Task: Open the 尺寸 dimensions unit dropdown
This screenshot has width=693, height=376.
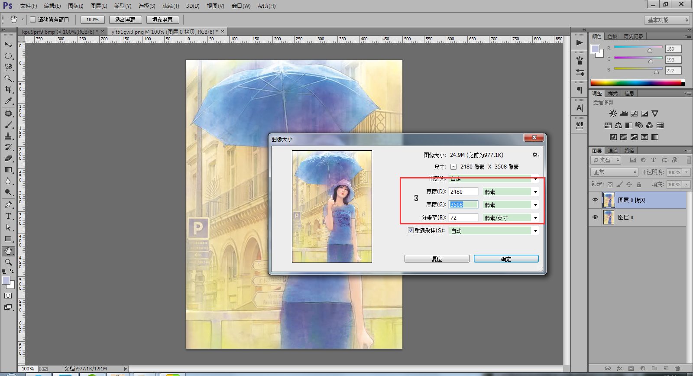Action: tap(453, 167)
